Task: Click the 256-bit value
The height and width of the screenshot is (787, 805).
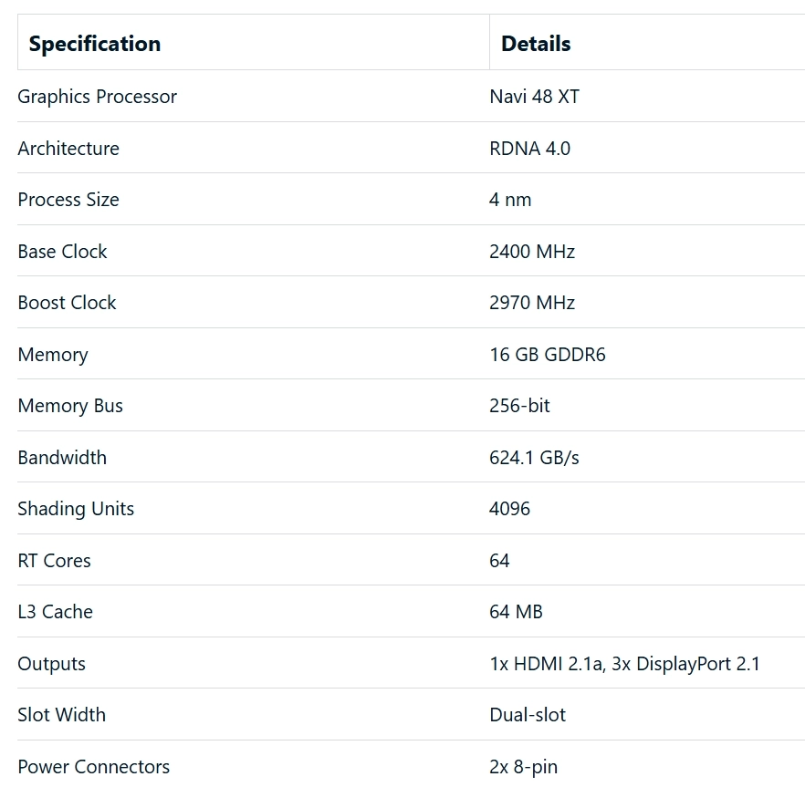Action: (x=519, y=406)
